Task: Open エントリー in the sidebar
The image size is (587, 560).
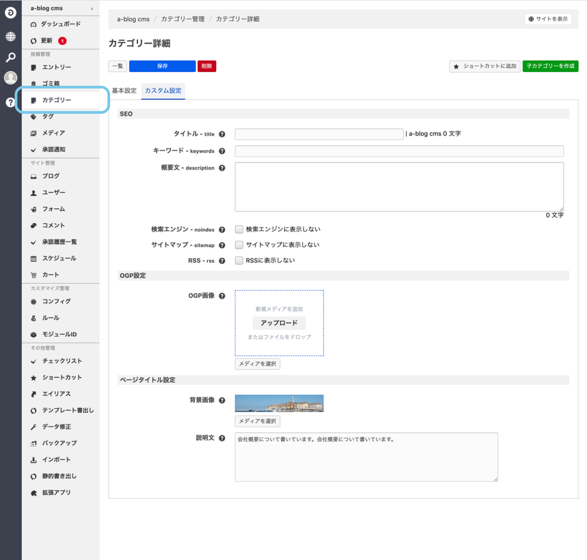Action: [56, 67]
